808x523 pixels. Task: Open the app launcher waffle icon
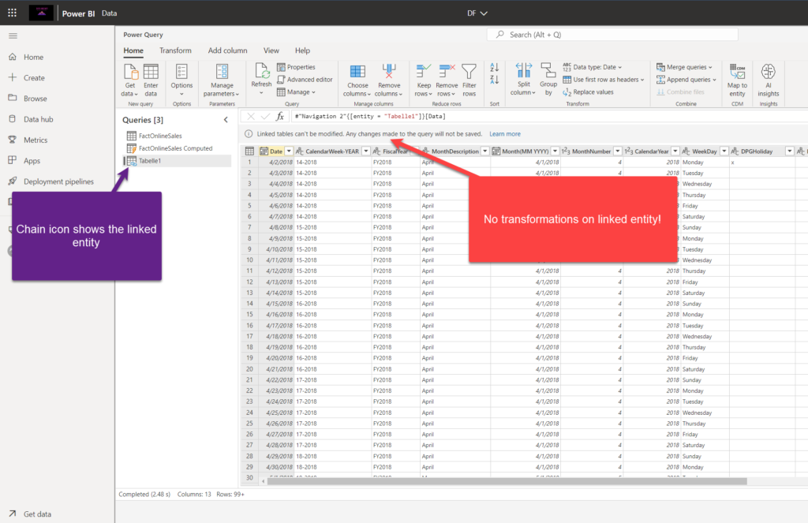(12, 13)
